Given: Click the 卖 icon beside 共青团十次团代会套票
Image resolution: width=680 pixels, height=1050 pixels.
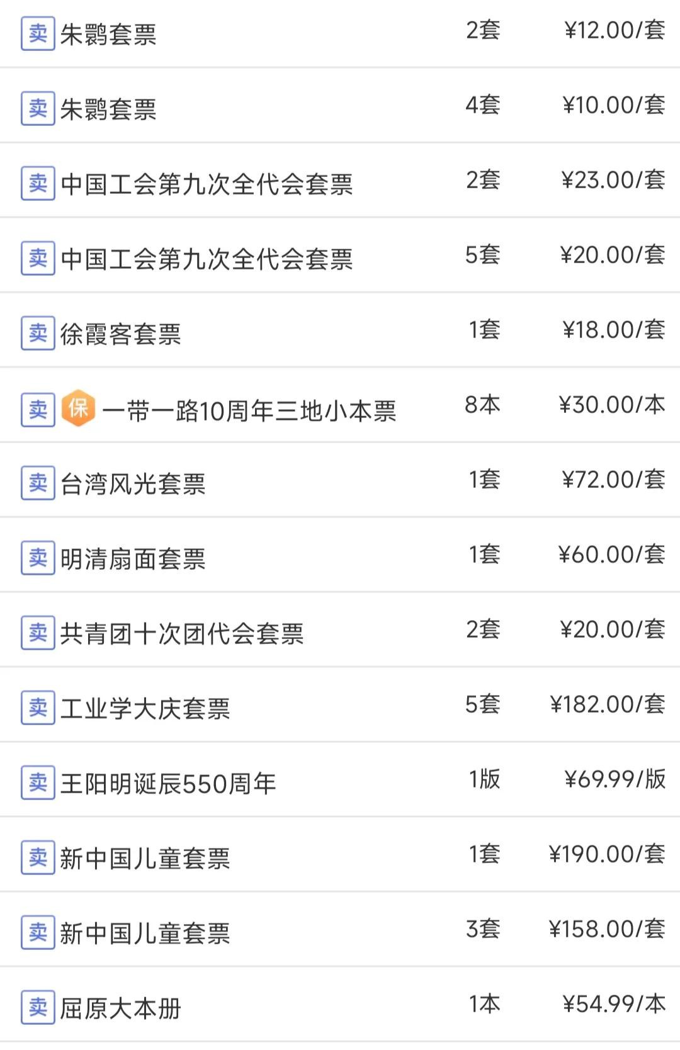Looking at the screenshot, I should click(x=38, y=633).
